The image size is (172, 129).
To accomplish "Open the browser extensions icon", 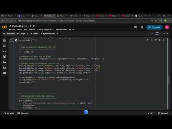I will pyautogui.click(x=161, y=21).
